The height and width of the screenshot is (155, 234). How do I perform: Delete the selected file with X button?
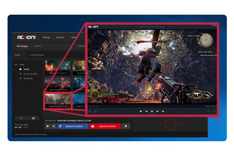(54, 126)
